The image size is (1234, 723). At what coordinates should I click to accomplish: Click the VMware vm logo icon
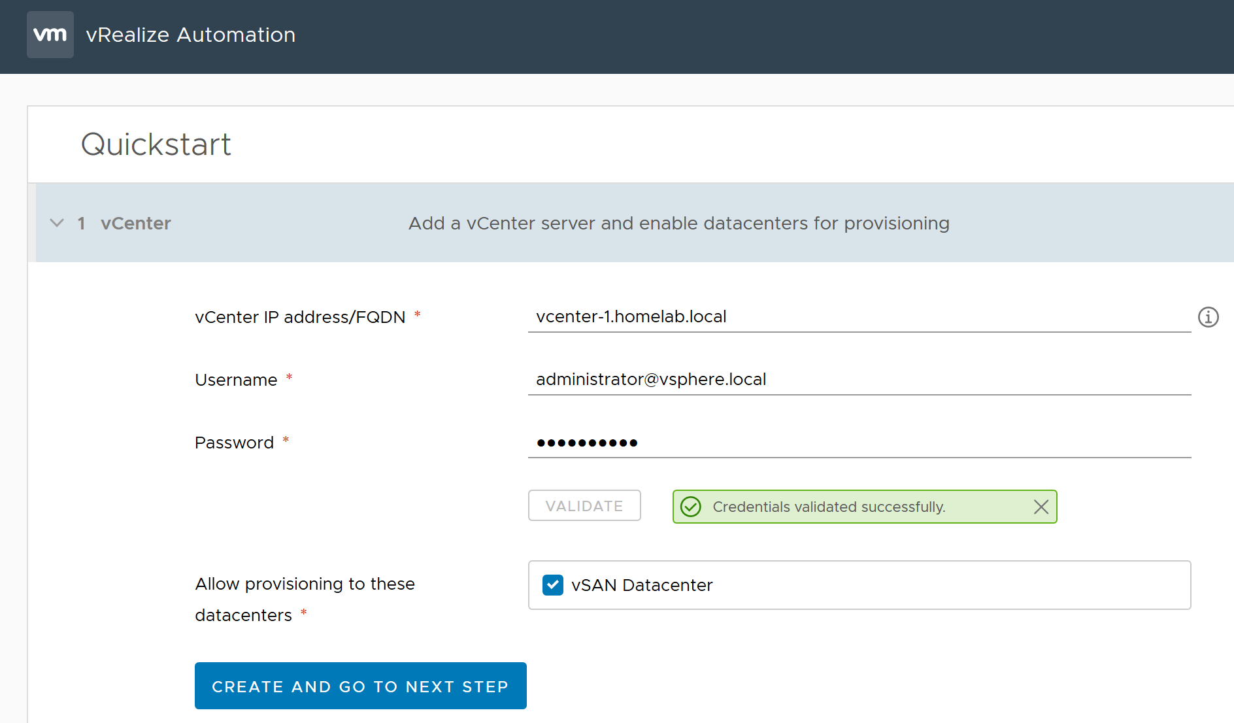[50, 35]
